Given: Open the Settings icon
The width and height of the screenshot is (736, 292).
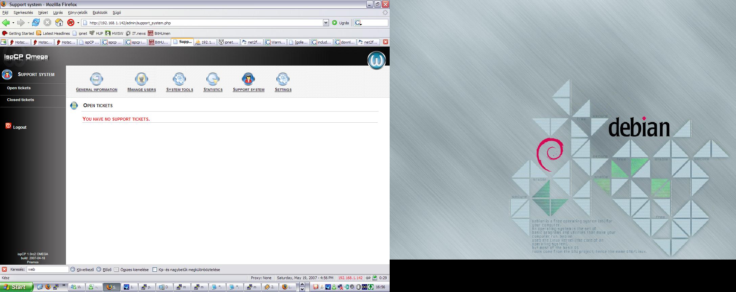Looking at the screenshot, I should [x=283, y=79].
